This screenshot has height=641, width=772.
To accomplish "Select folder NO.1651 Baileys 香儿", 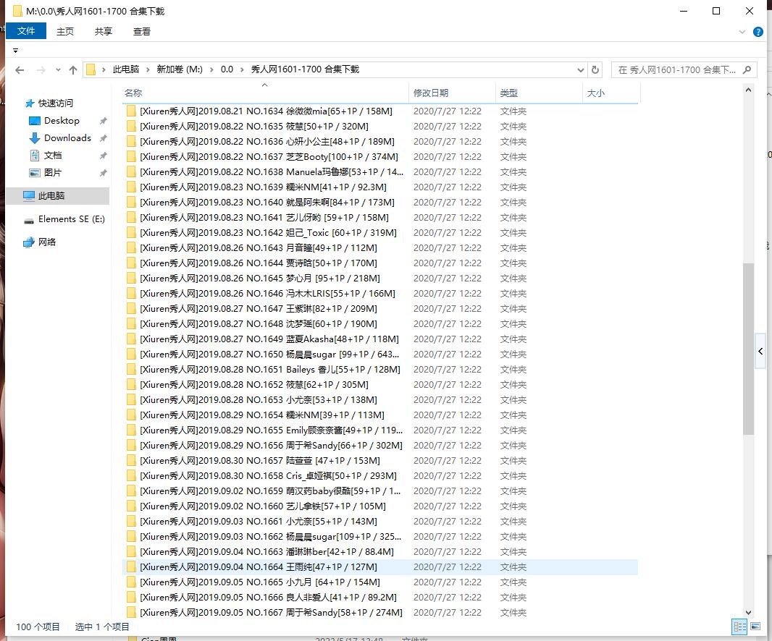I will point(270,370).
